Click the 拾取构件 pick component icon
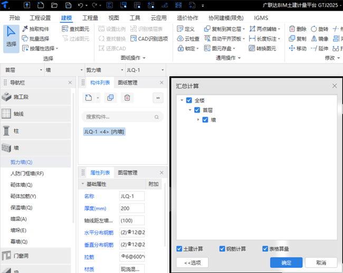 click(x=25, y=29)
